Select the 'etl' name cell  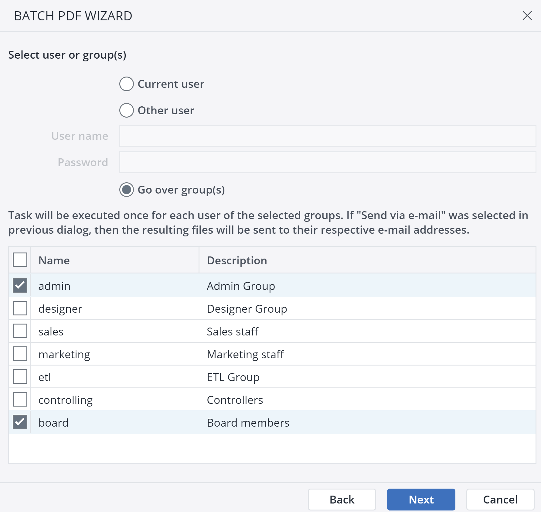pyautogui.click(x=115, y=377)
